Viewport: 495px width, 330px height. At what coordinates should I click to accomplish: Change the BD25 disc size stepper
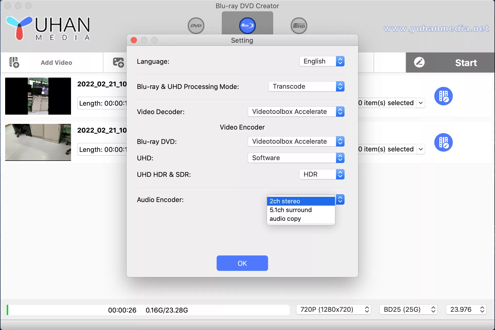433,310
